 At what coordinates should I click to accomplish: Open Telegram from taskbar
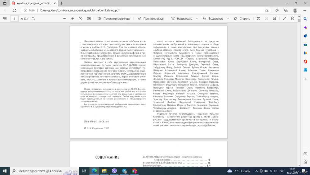pos(124,171)
